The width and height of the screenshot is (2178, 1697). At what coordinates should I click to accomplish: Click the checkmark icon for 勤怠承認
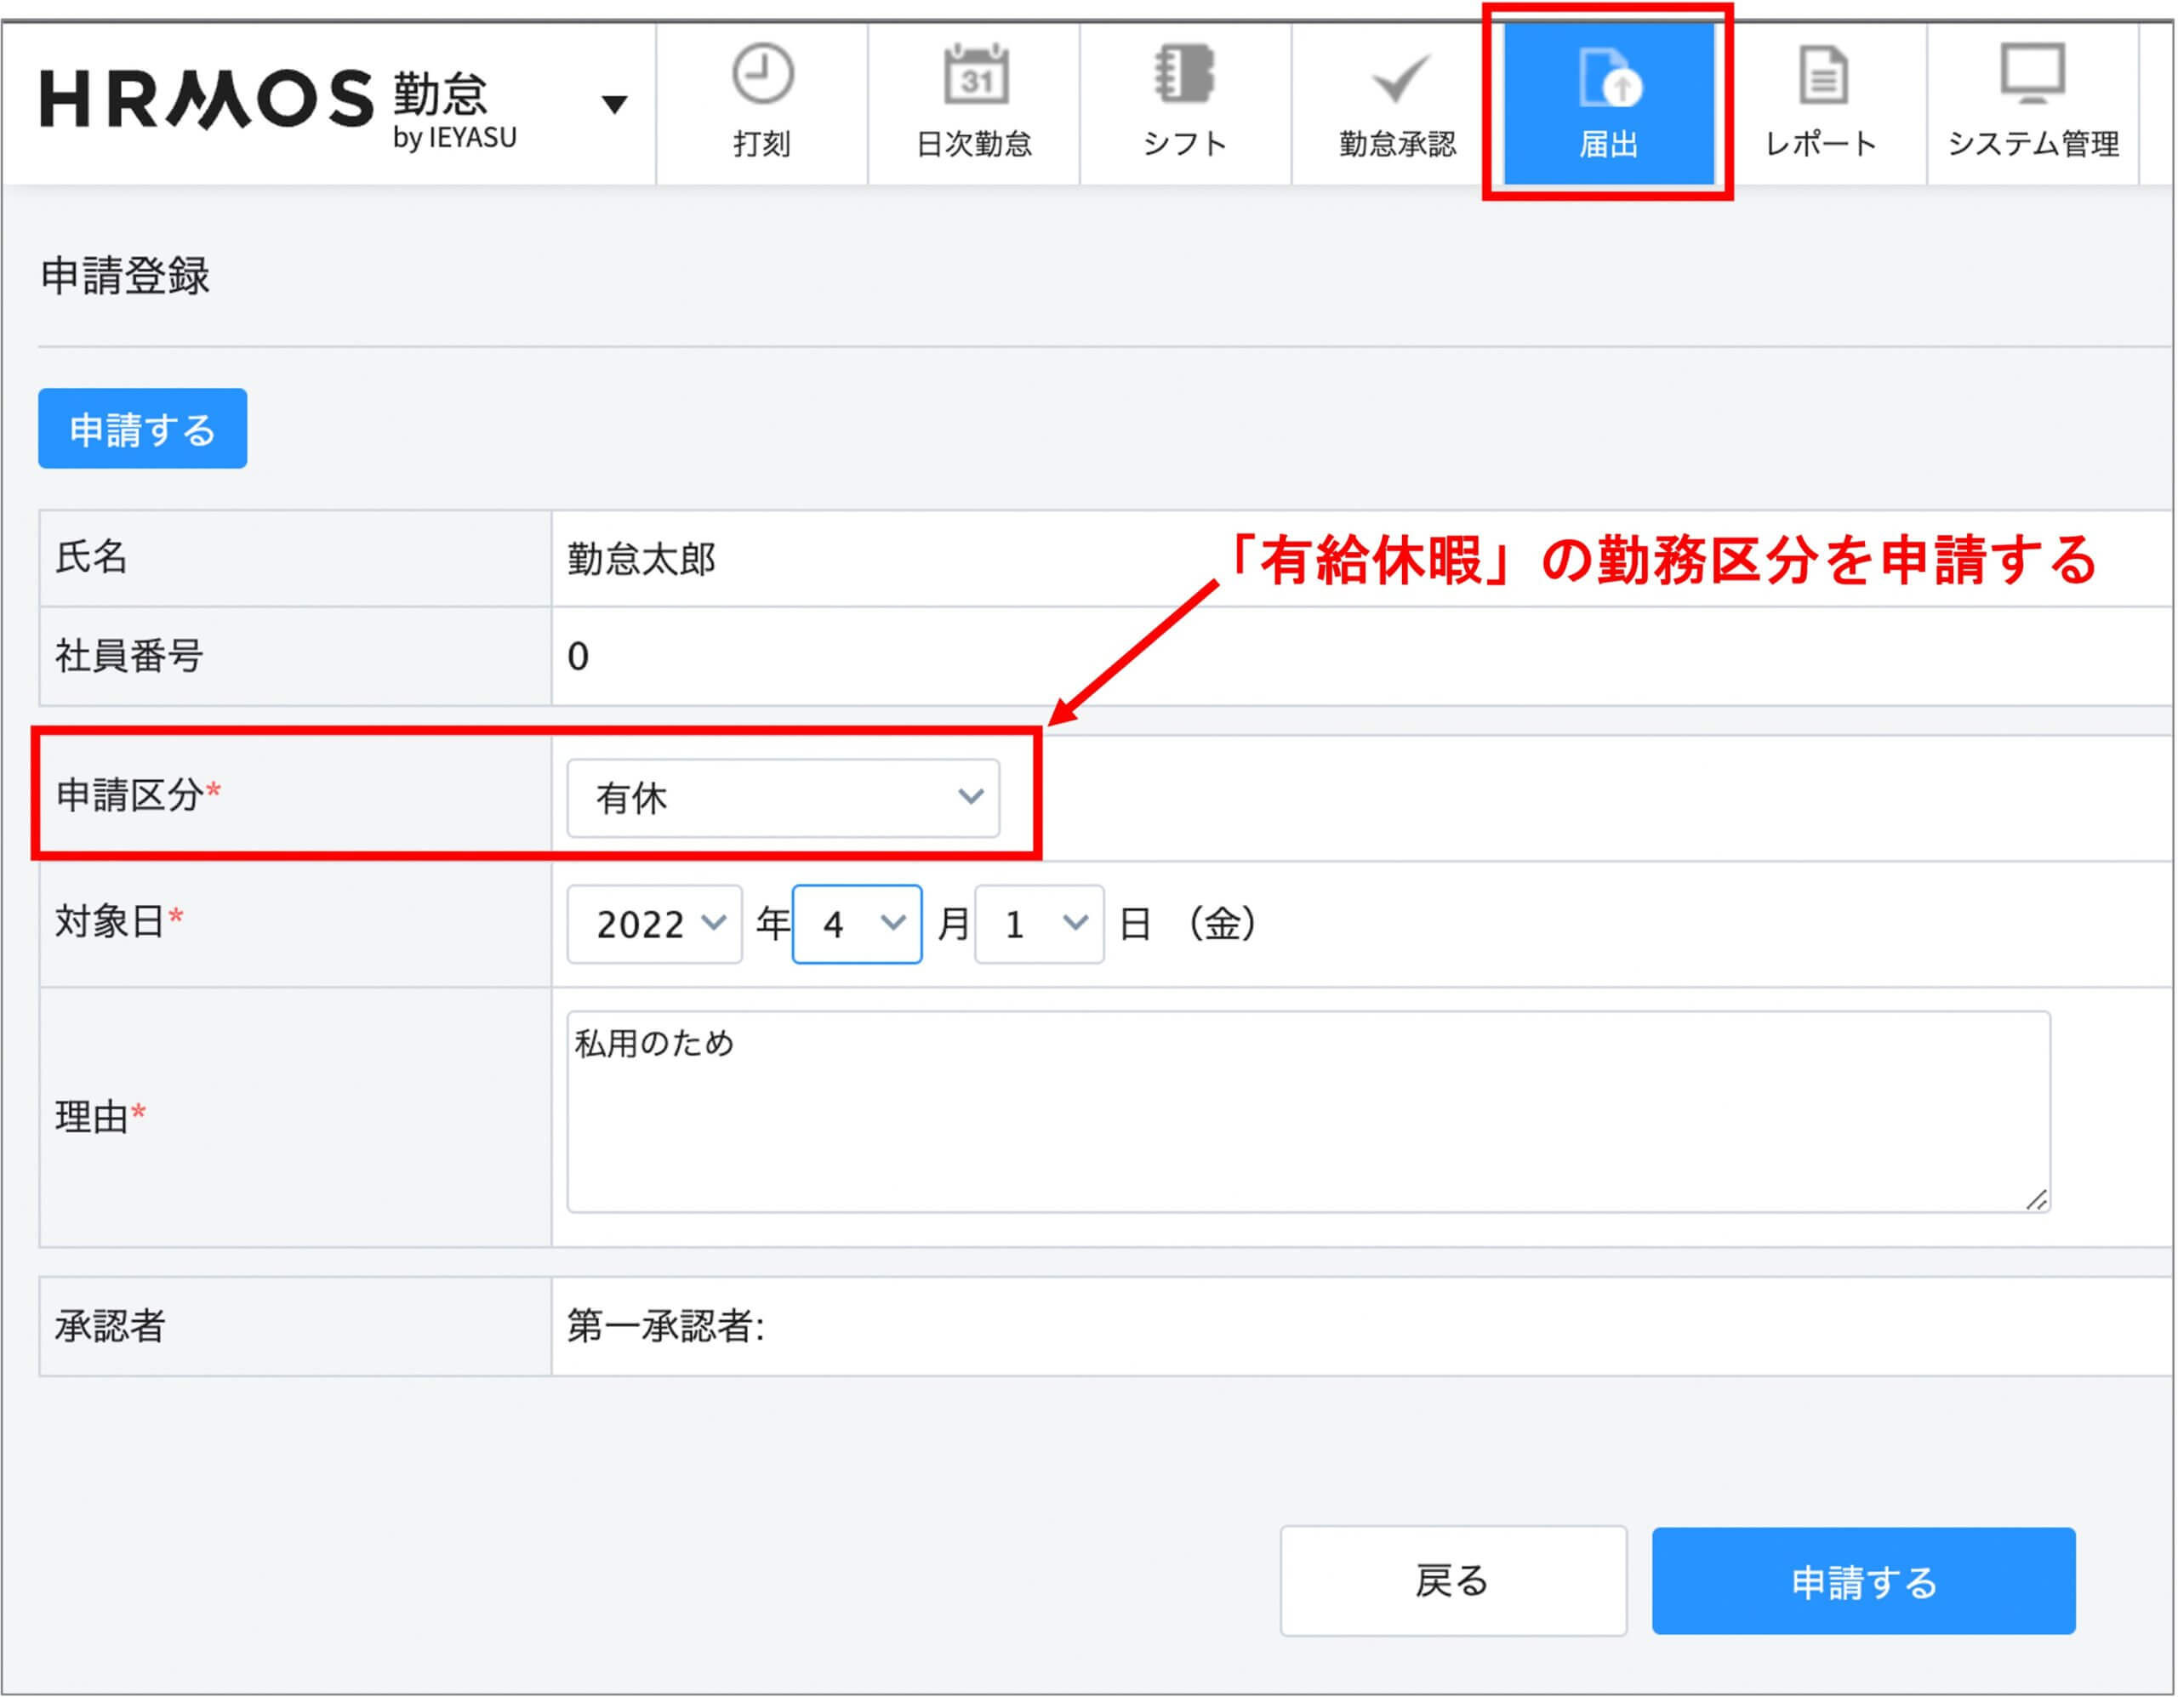click(x=1400, y=77)
